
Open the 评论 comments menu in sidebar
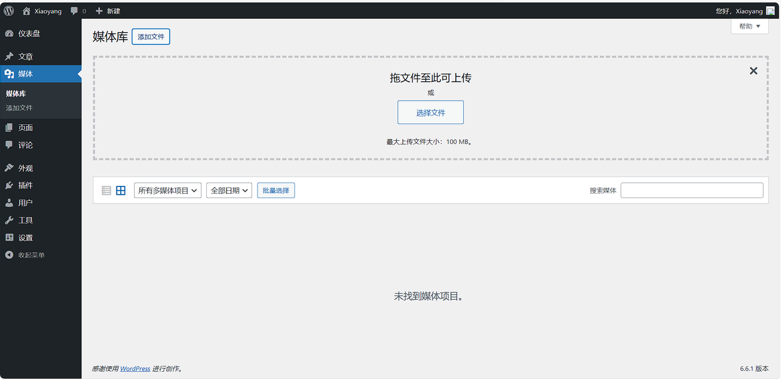[x=40, y=145]
